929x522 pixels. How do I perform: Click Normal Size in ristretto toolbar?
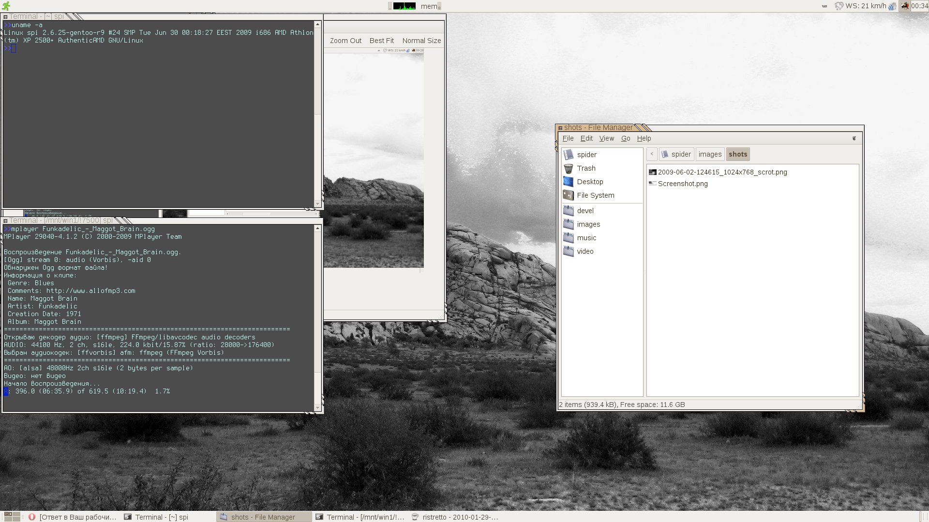421,41
